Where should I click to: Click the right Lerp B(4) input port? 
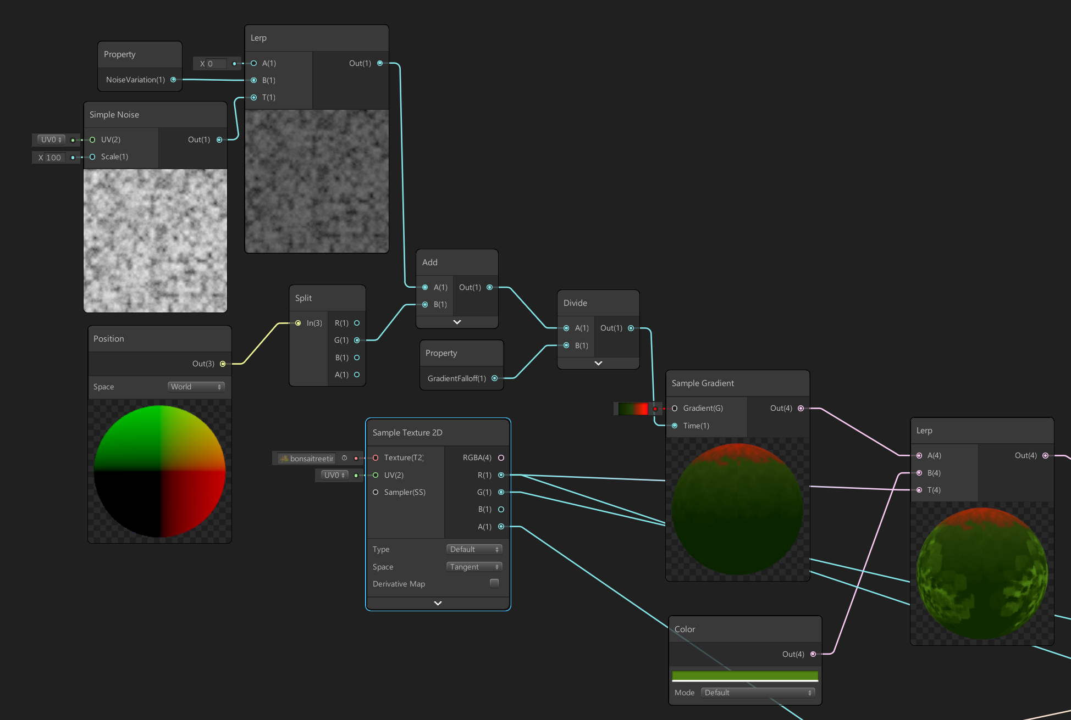919,473
